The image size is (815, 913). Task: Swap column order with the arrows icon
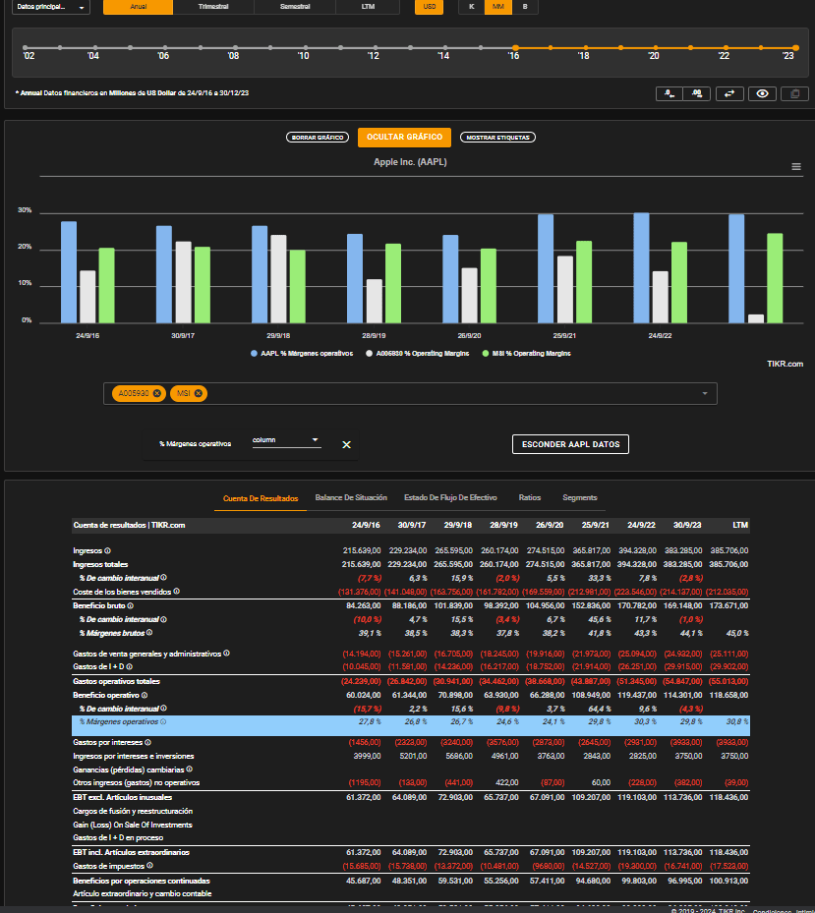coord(729,93)
